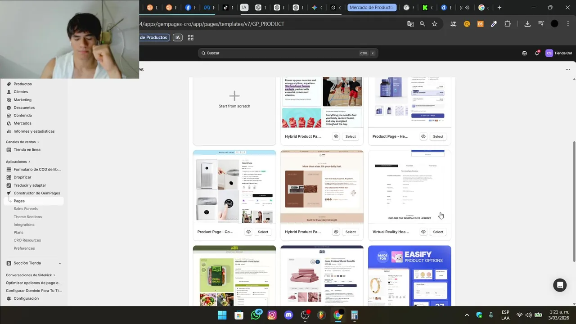Click the Buscar search field

tap(288, 53)
